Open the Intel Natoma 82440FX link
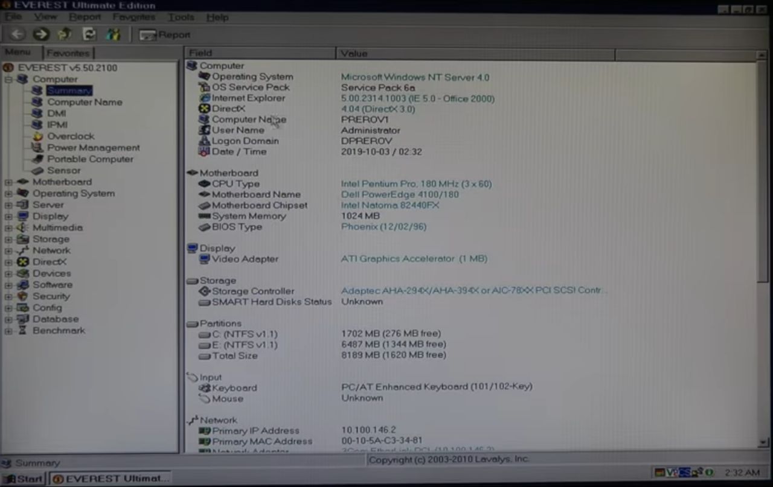Viewport: 773px width, 487px height. coord(390,205)
